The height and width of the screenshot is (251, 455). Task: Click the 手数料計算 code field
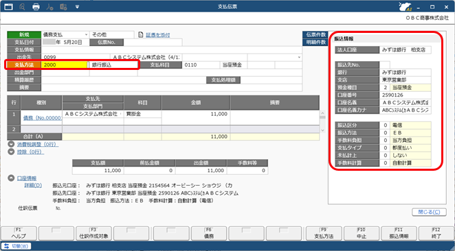click(x=385, y=163)
